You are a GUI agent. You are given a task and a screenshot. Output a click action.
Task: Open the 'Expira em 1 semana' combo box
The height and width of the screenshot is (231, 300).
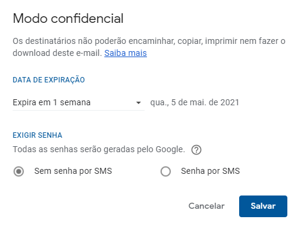point(78,102)
